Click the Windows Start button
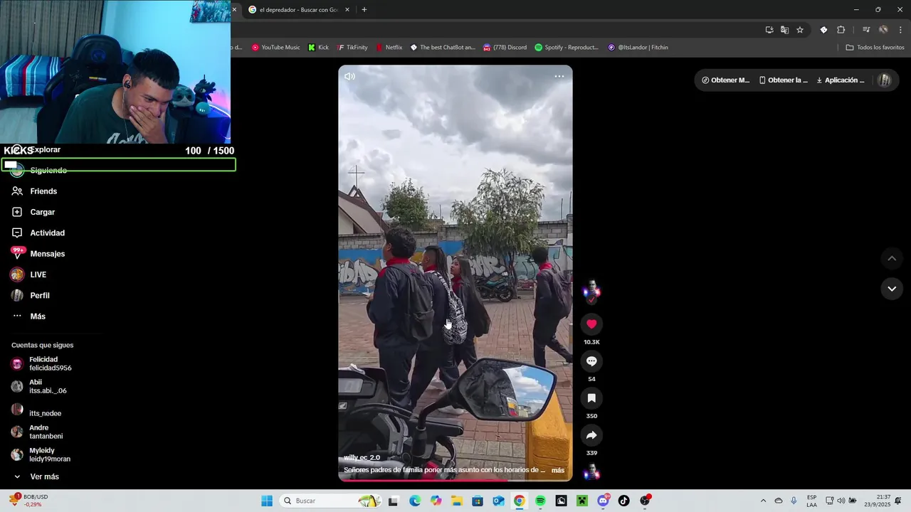The image size is (911, 512). 267,501
